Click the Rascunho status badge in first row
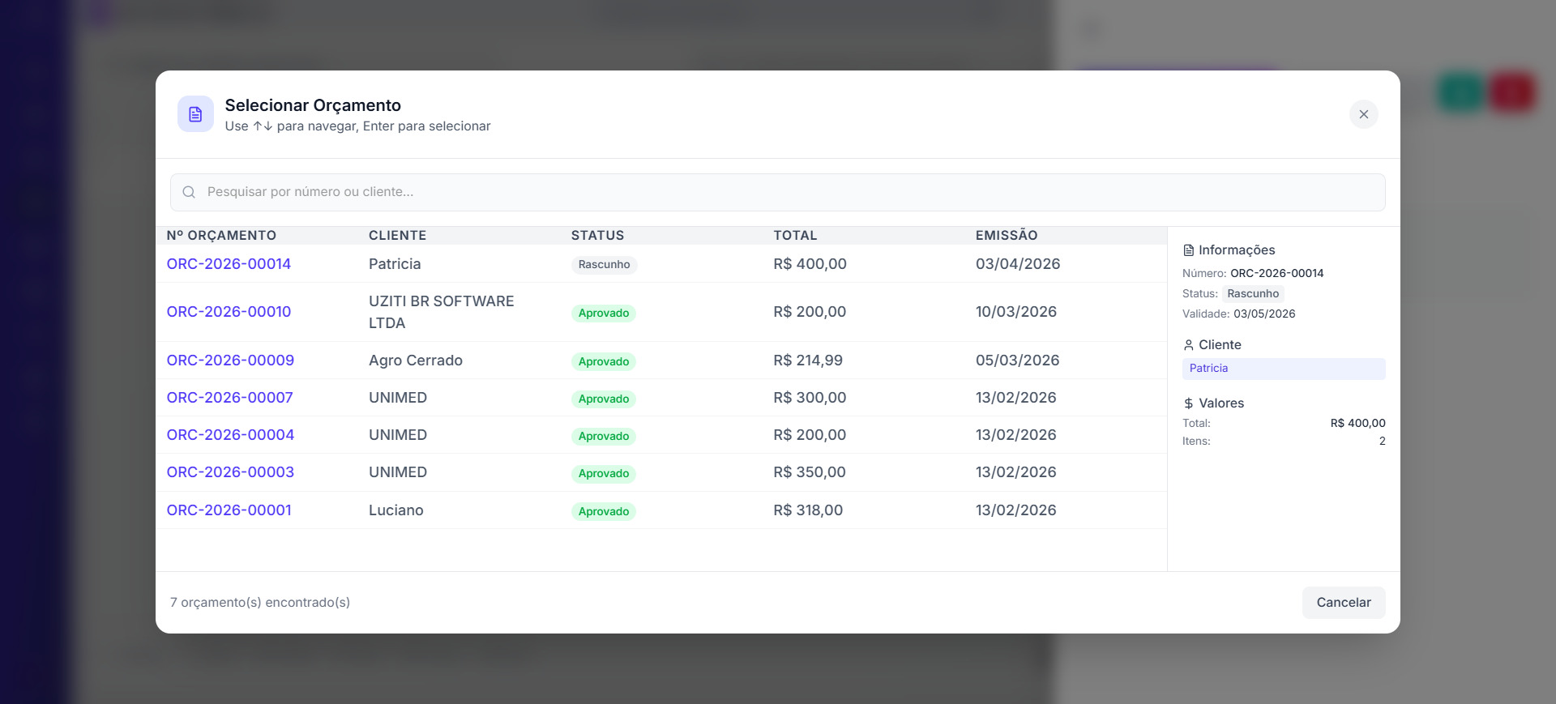The height and width of the screenshot is (704, 1556). 604,265
